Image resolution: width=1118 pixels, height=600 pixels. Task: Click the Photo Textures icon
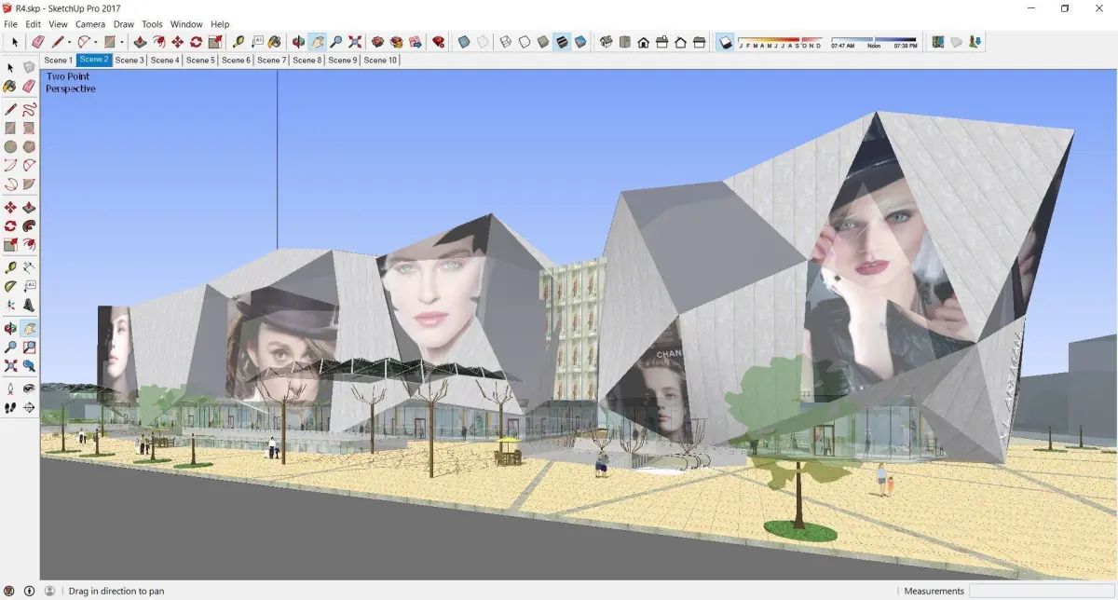coord(975,42)
